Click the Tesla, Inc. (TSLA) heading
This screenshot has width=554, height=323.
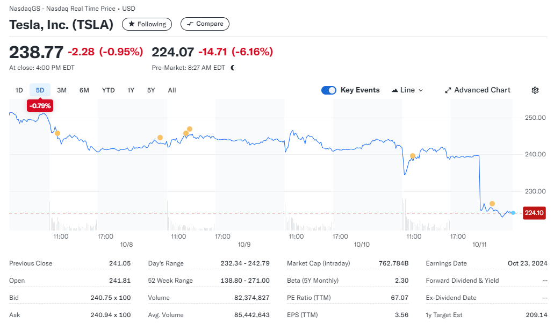pyautogui.click(x=61, y=24)
